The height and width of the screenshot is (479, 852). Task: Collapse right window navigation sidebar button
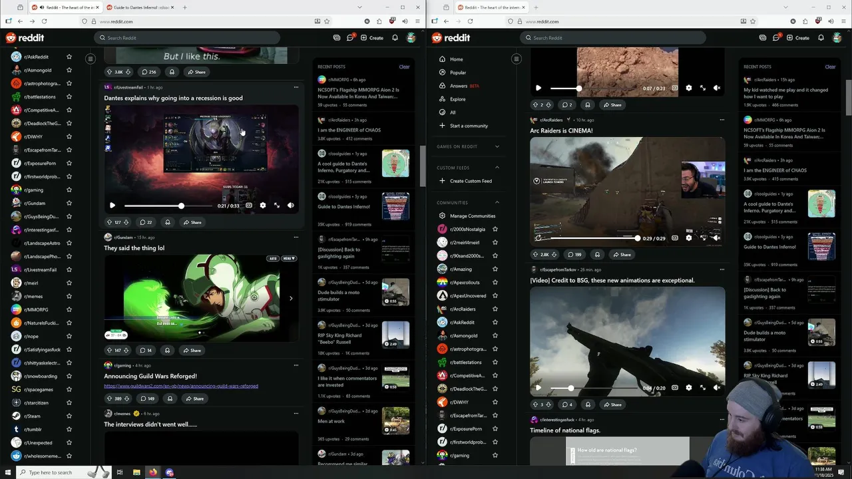coord(516,59)
